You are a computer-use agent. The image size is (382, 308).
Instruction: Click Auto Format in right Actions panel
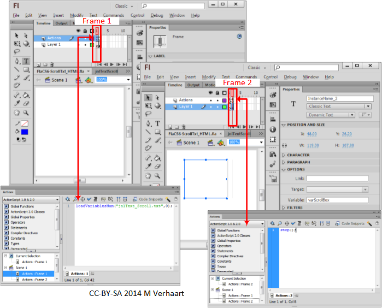click(x=299, y=223)
